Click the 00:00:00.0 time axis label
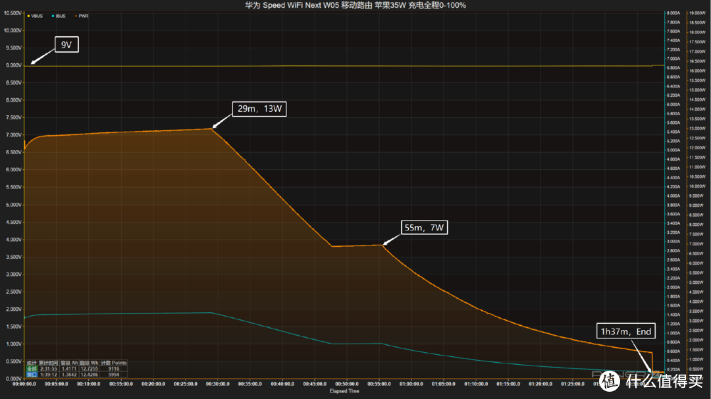This screenshot has height=399, width=711. pos(24,384)
